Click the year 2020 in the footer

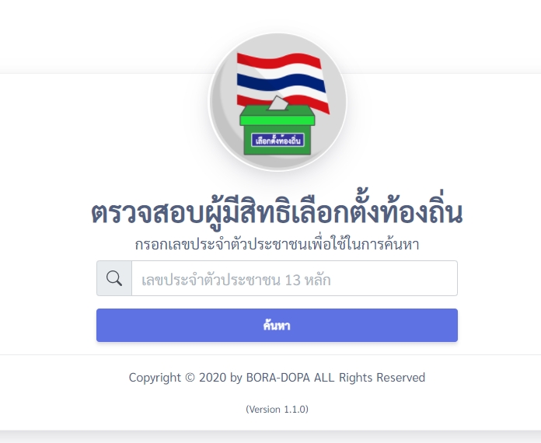click(212, 378)
